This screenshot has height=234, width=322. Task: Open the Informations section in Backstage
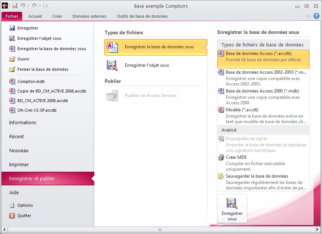(x=23, y=123)
